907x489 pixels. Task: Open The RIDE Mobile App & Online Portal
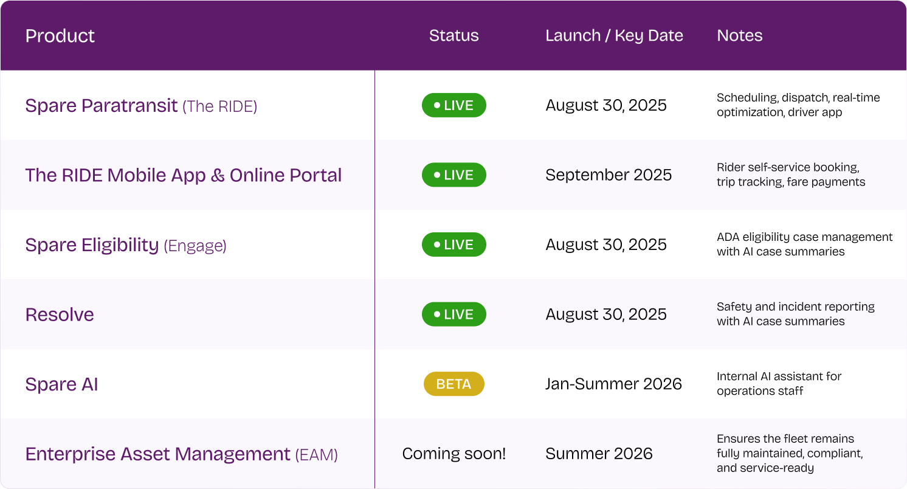(184, 175)
